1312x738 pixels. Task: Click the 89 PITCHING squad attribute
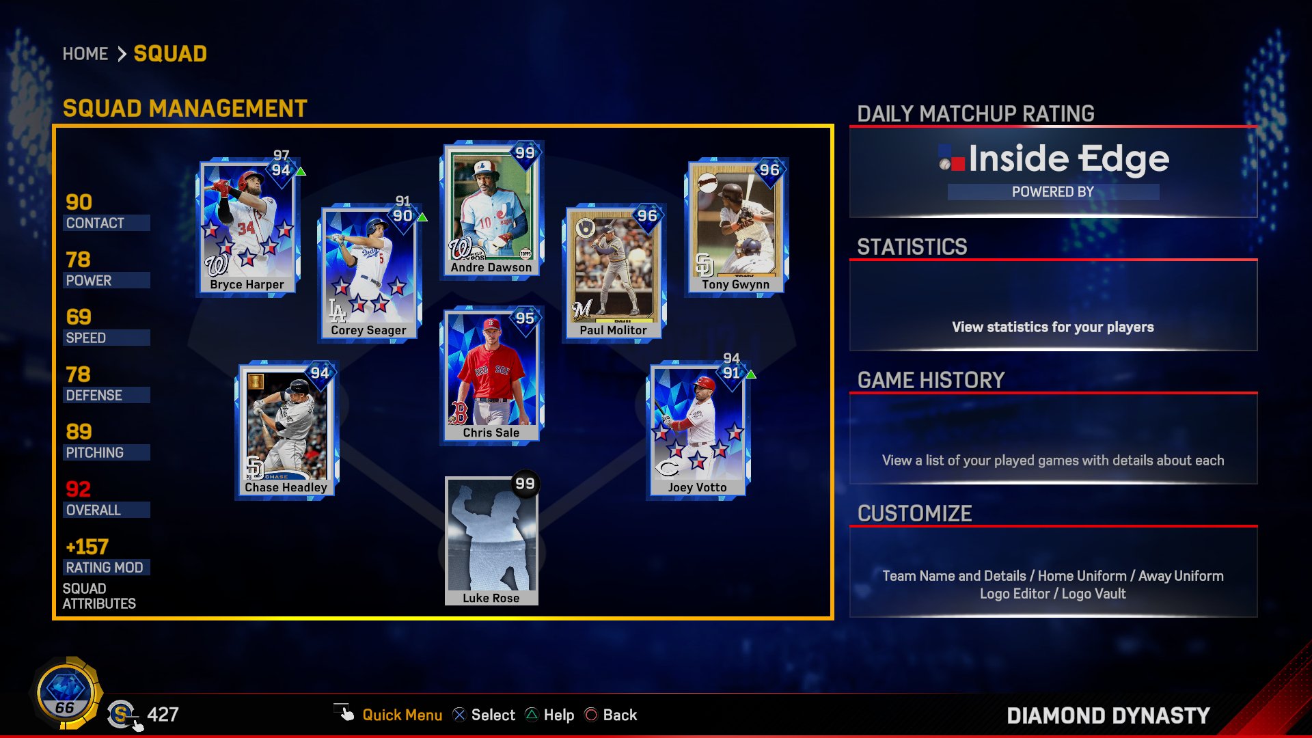107,441
